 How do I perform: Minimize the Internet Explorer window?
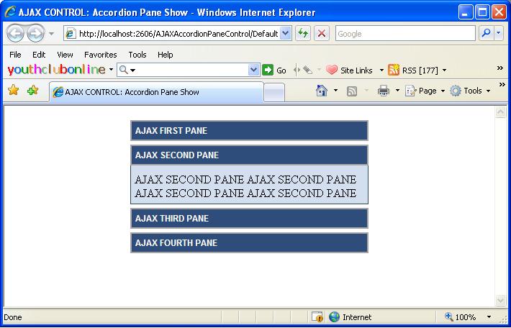tap(466, 13)
